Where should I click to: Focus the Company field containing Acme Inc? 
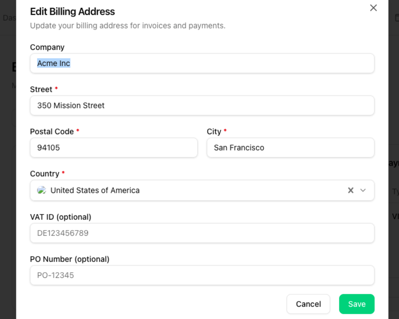click(202, 63)
